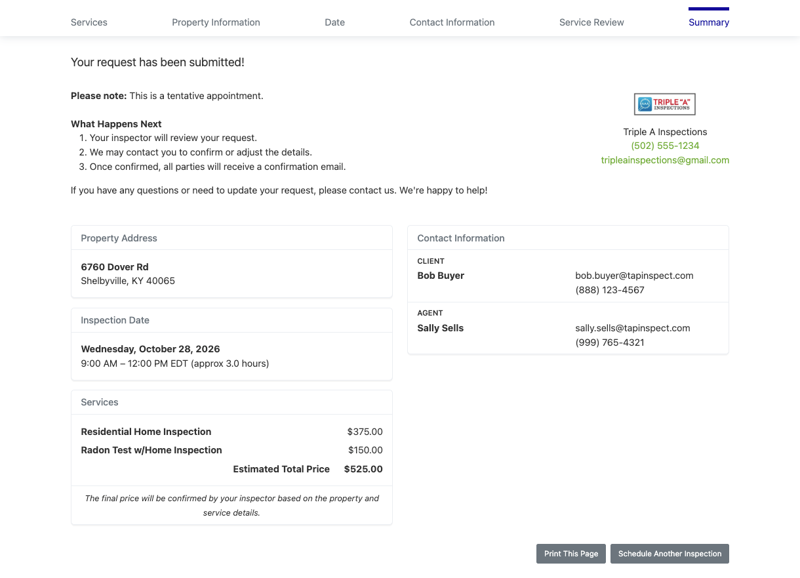Open the Property Information step tab

pyautogui.click(x=216, y=22)
